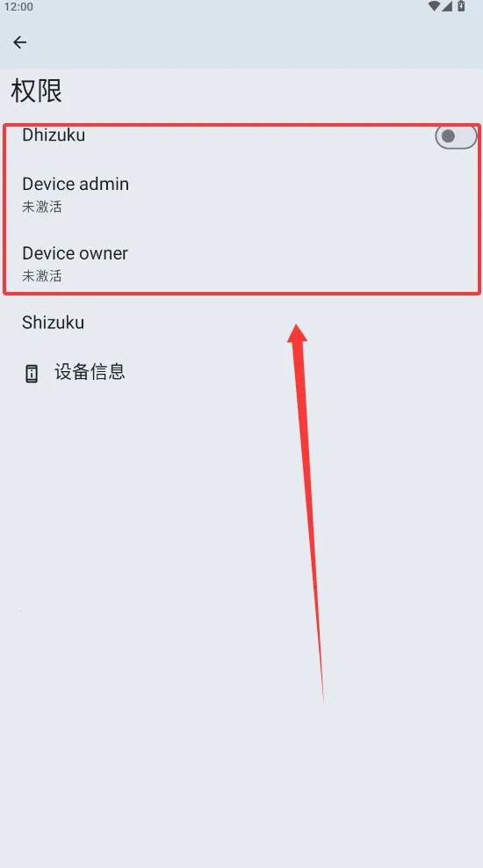Click the device info phone icon
This screenshot has width=483, height=868.
32,374
